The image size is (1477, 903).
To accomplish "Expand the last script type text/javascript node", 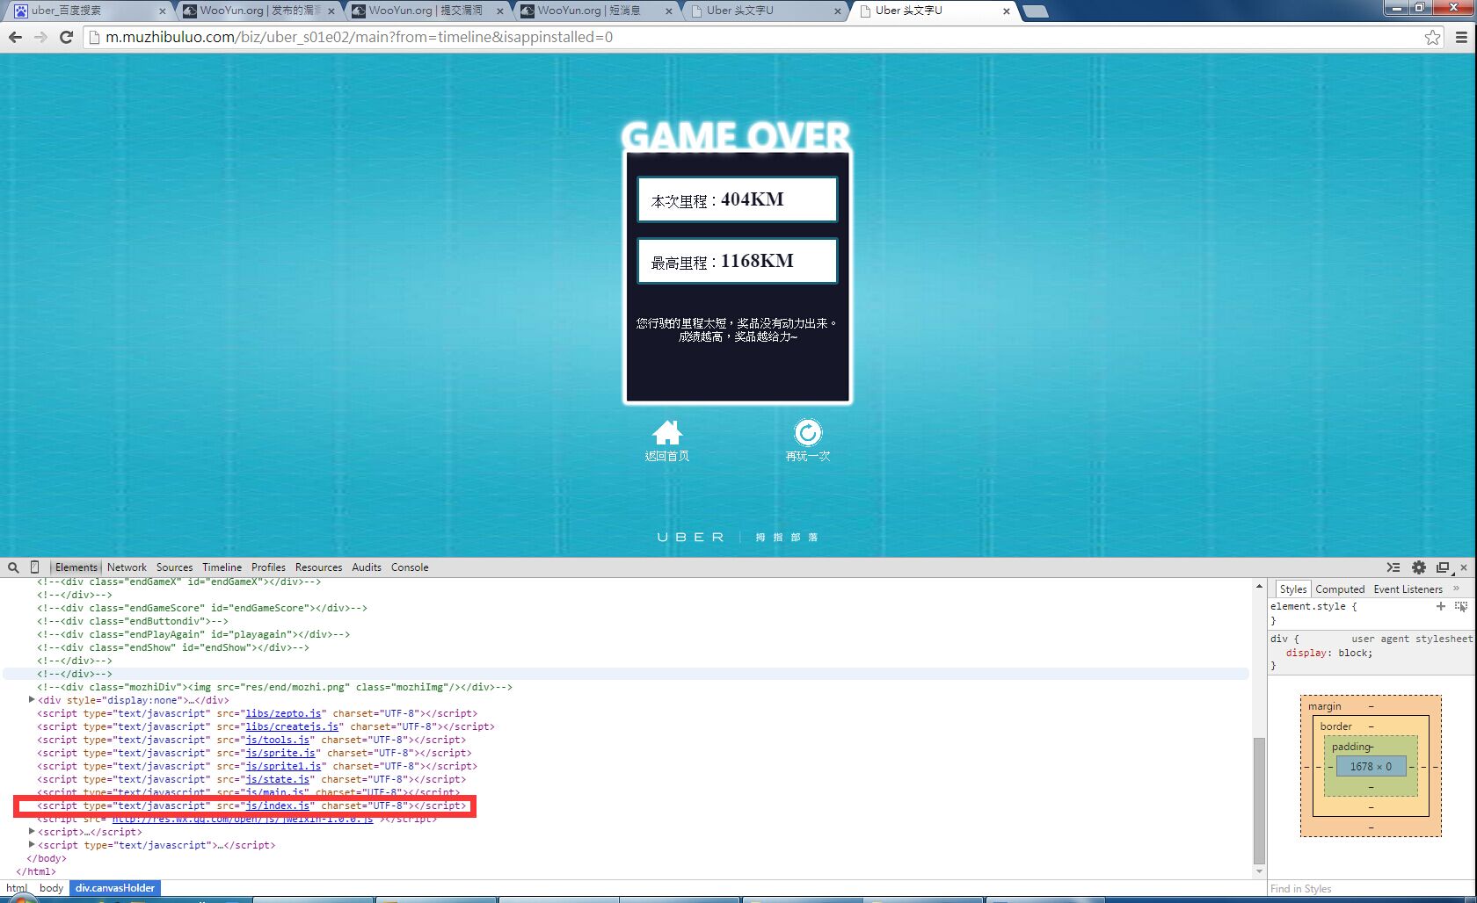I will [32, 845].
